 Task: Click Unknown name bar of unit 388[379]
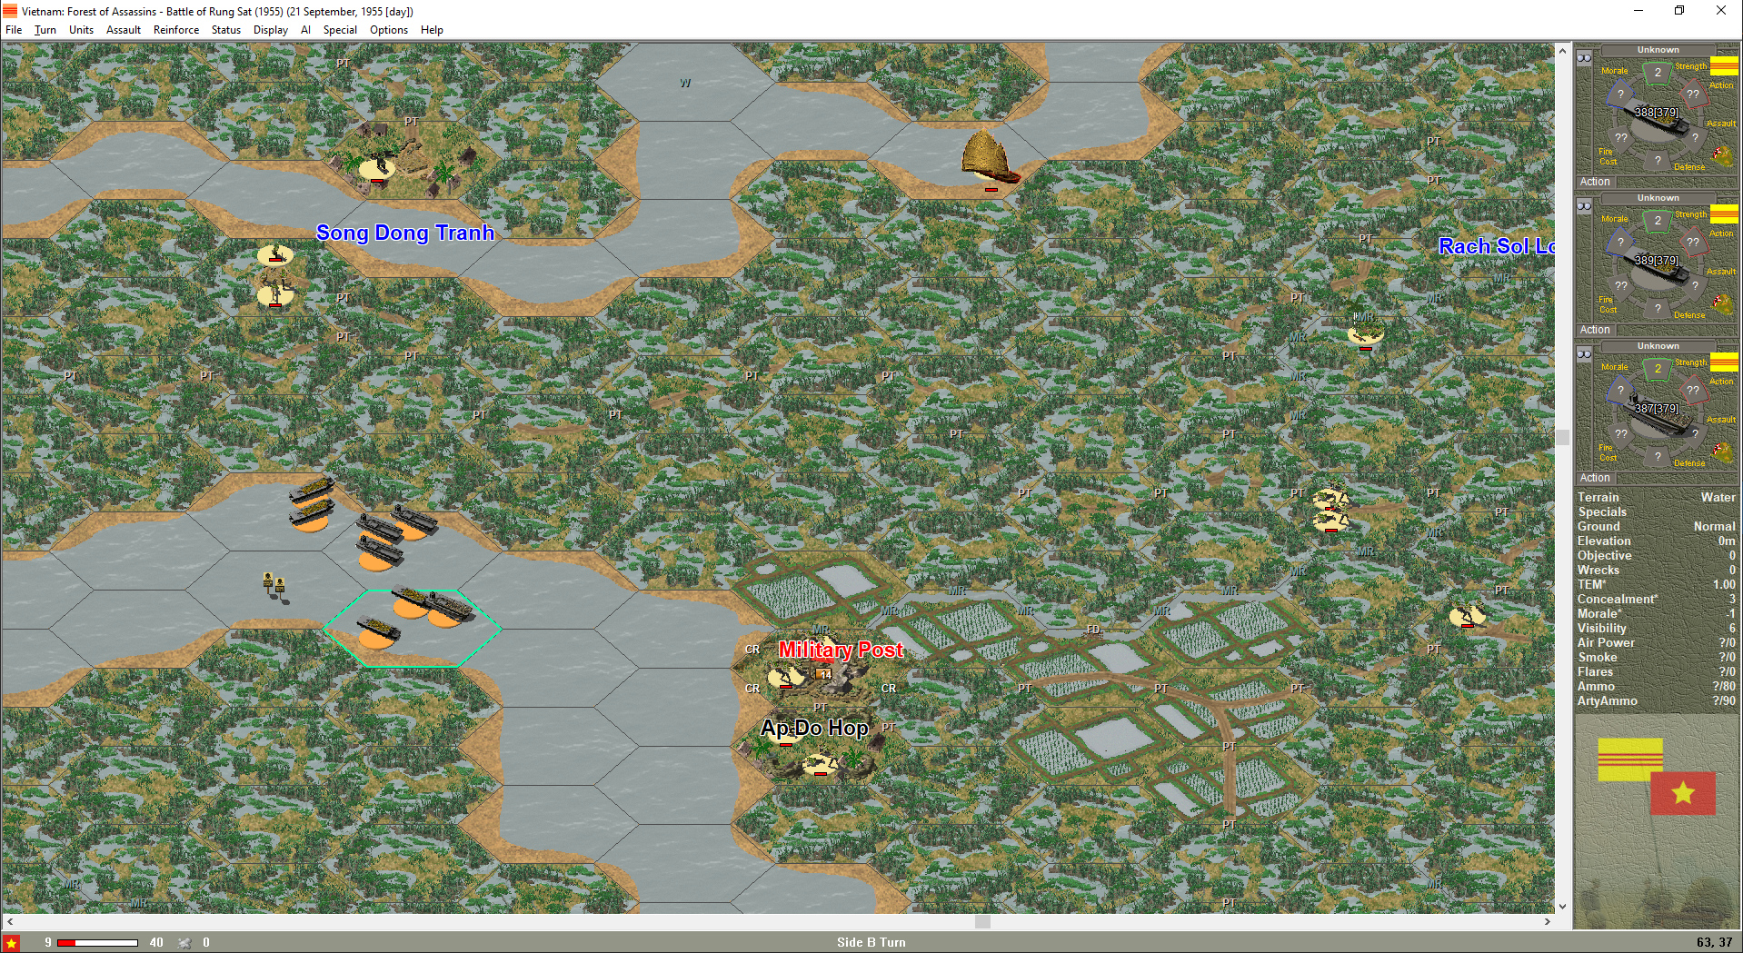click(1658, 50)
